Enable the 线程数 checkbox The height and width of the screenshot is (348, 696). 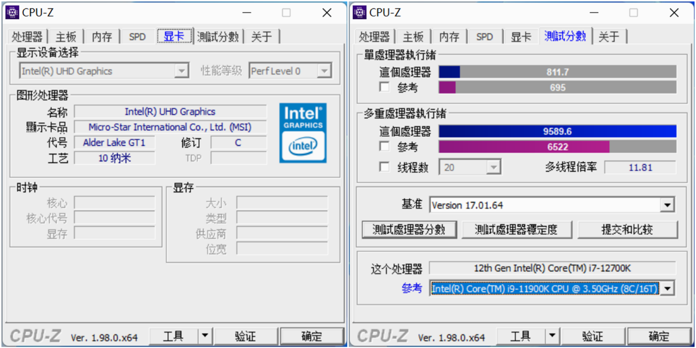(x=385, y=167)
